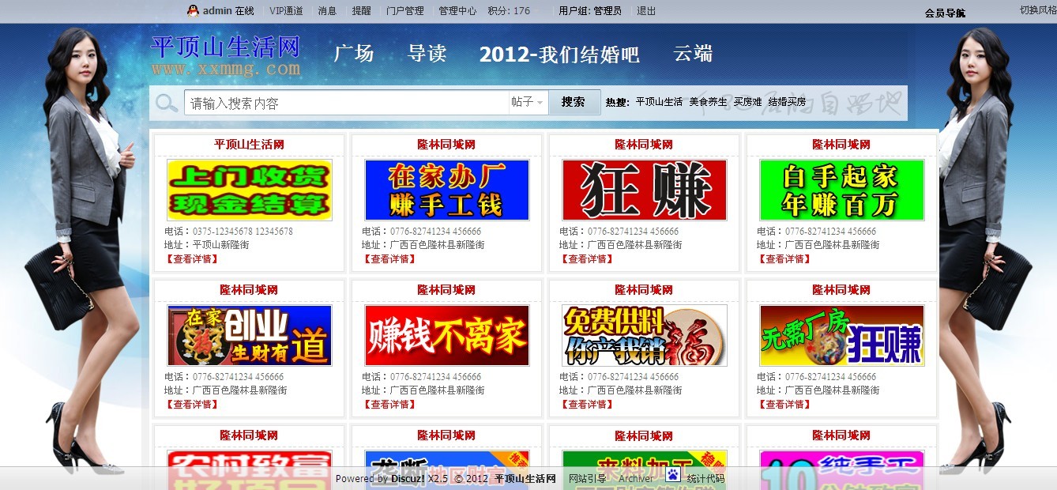Open the 会员导航 menu
The height and width of the screenshot is (490, 1057).
945,13
